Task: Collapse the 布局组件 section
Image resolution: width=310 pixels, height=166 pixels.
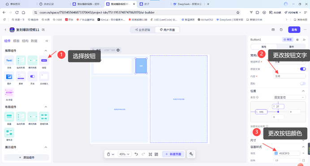Action: pyautogui.click(x=46, y=107)
